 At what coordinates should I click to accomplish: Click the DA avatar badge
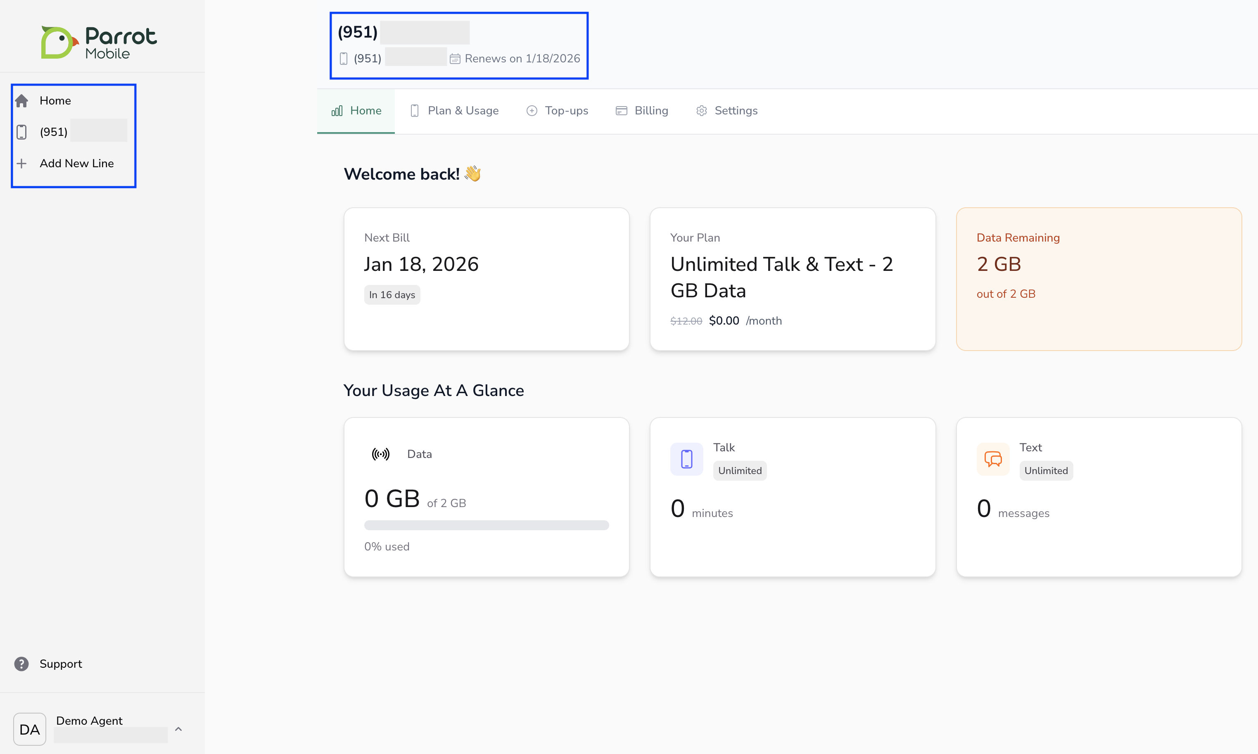(29, 728)
